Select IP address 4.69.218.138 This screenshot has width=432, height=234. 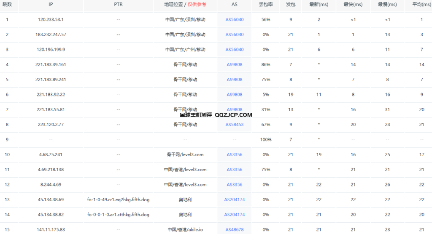pos(51,170)
